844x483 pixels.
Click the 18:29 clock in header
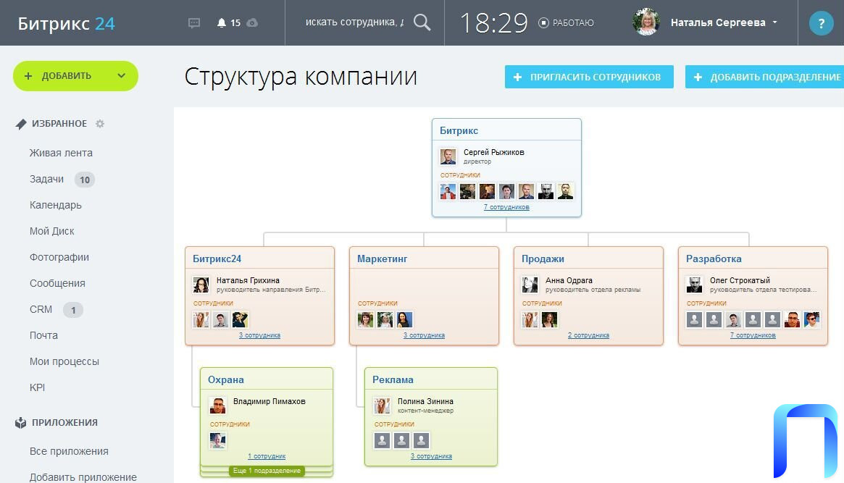(x=493, y=23)
